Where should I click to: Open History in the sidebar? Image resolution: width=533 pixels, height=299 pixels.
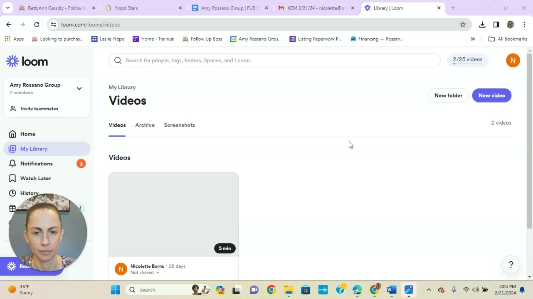(x=29, y=193)
